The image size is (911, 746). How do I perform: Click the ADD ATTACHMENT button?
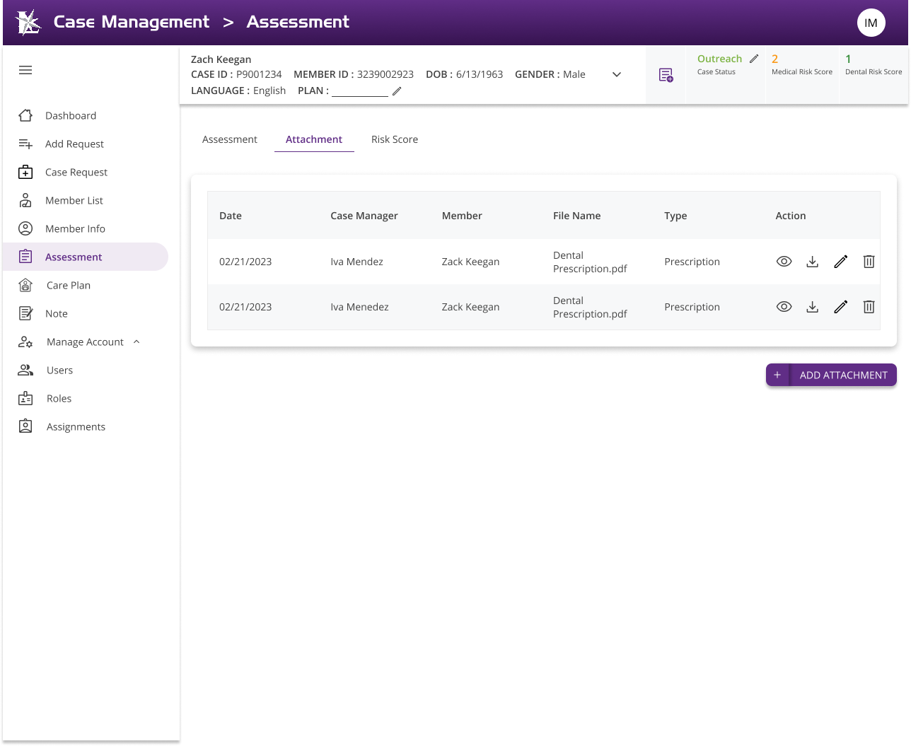click(x=831, y=375)
